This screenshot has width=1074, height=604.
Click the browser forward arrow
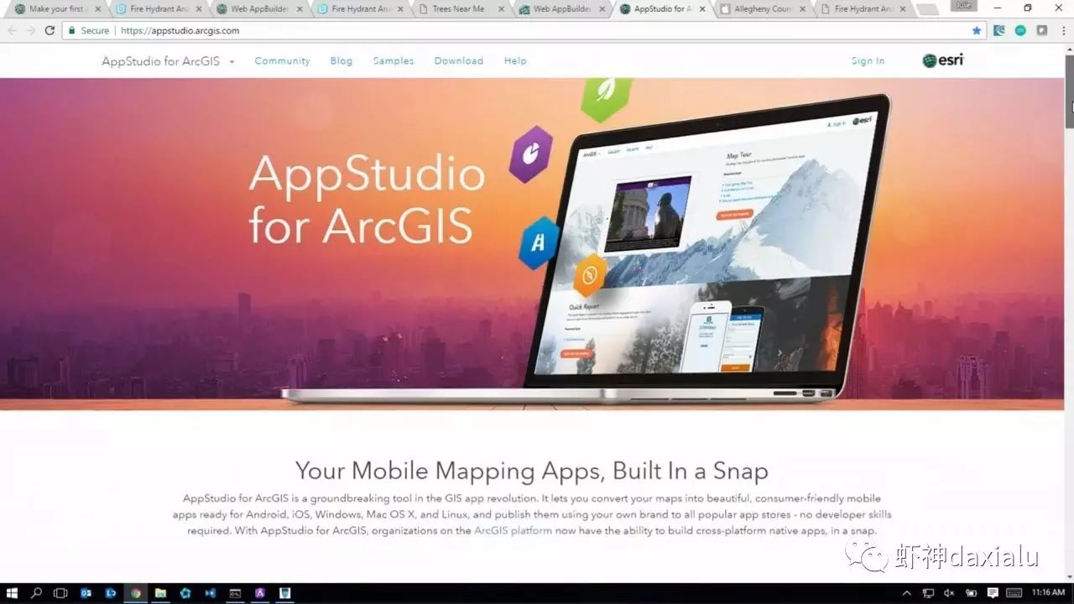(x=31, y=30)
